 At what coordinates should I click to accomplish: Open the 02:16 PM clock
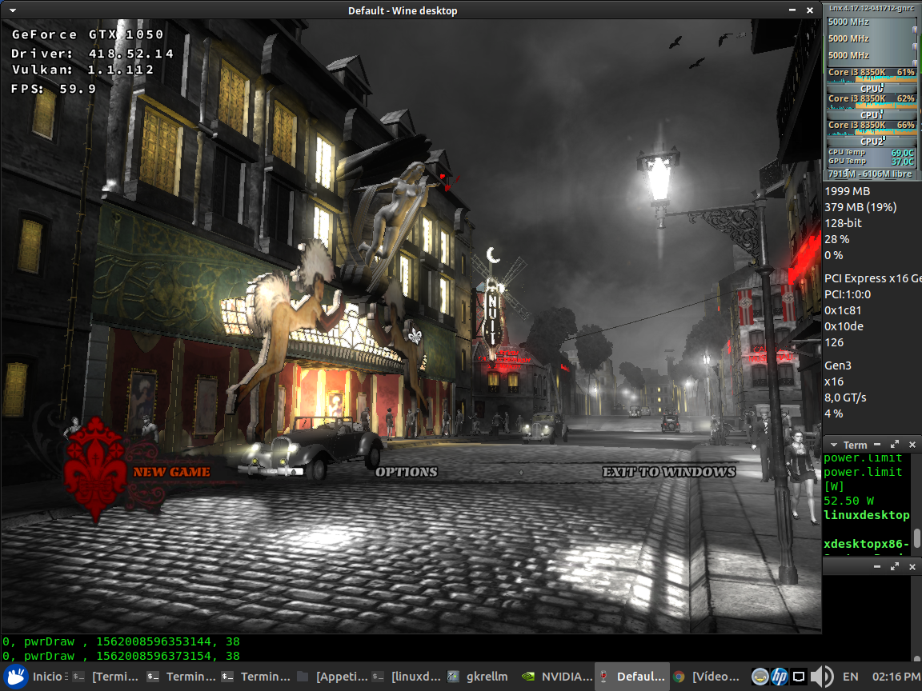pyautogui.click(x=896, y=677)
